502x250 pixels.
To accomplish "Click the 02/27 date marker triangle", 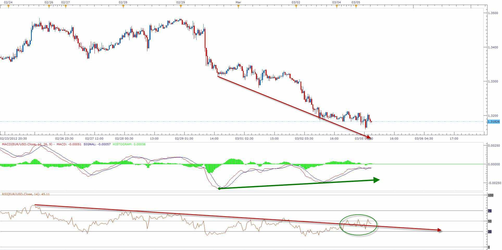I will point(66,6).
